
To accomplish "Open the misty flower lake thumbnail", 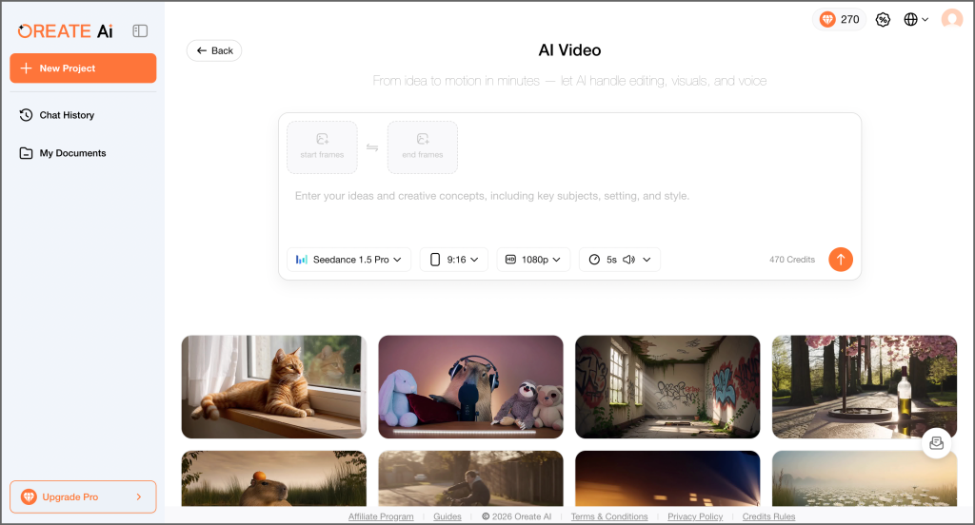I will (865, 478).
